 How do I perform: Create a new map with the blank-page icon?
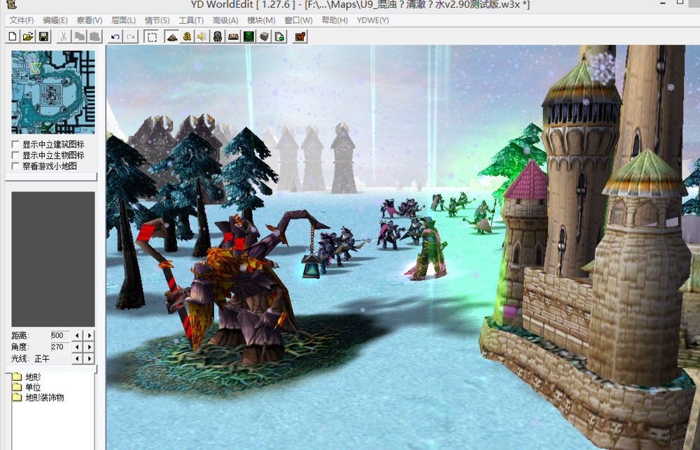coord(13,36)
